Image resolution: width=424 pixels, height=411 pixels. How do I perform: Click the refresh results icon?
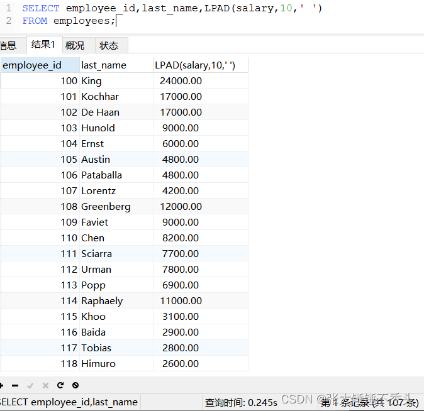[60, 385]
